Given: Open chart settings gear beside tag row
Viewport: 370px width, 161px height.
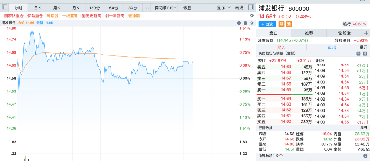Looking at the screenshot, I should pyautogui.click(x=252, y=16).
